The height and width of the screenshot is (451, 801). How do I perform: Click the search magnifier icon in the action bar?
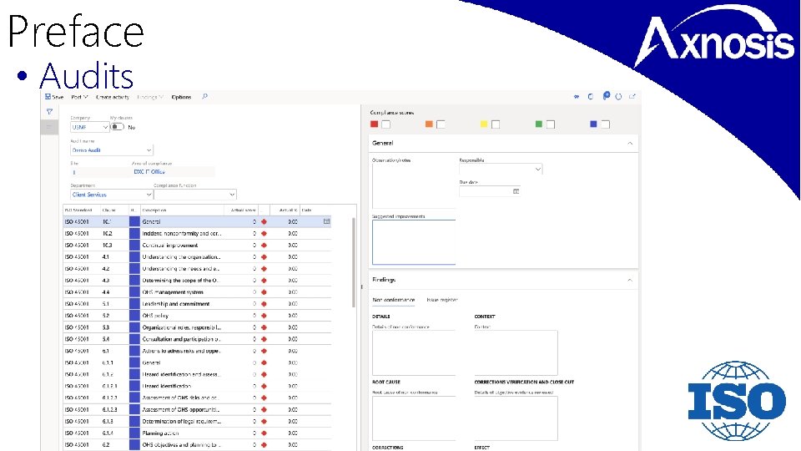click(204, 97)
